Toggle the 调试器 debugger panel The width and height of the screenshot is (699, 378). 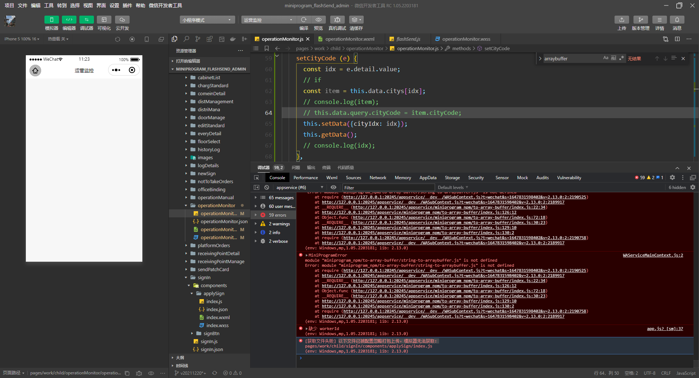coord(87,20)
